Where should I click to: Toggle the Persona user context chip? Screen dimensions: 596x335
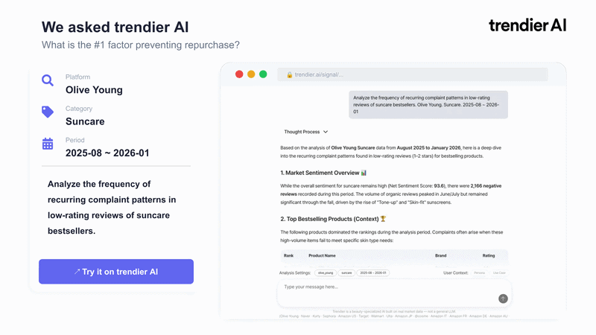click(x=479, y=273)
